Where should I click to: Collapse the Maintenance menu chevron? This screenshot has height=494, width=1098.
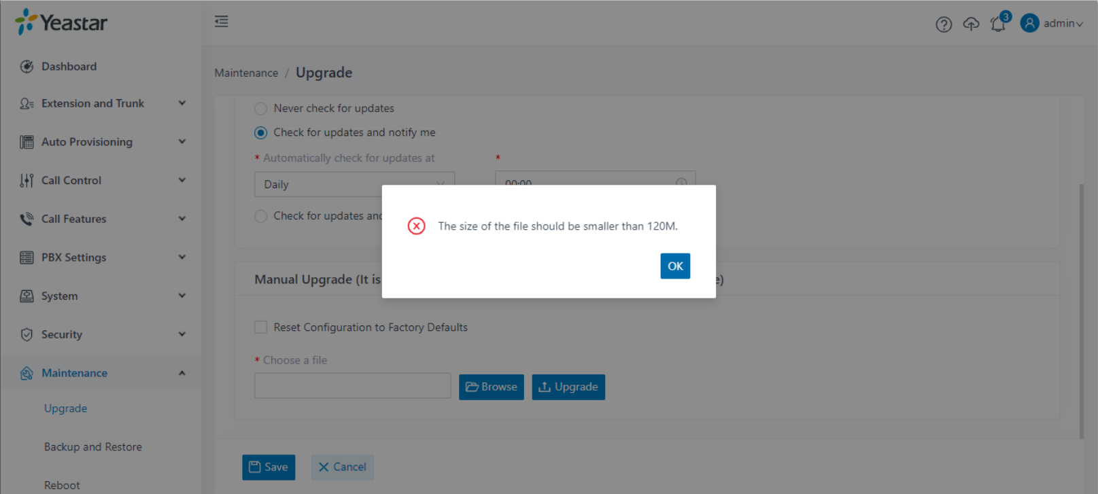coord(182,373)
